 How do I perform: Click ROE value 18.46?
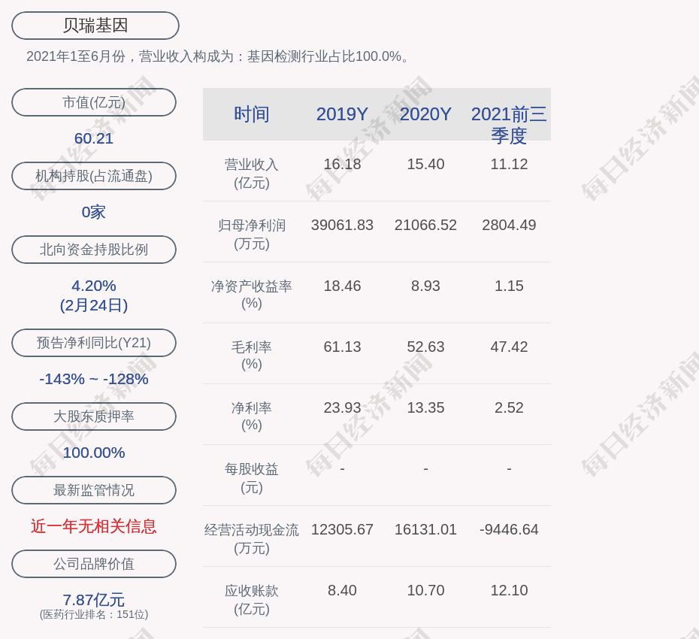343,286
